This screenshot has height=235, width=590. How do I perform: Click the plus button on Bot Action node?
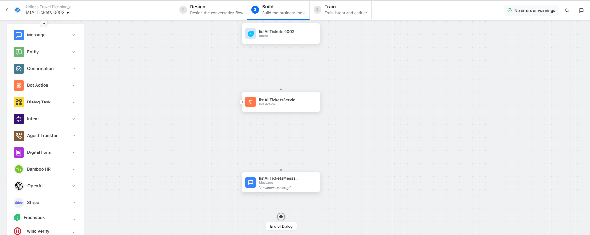pos(242,102)
